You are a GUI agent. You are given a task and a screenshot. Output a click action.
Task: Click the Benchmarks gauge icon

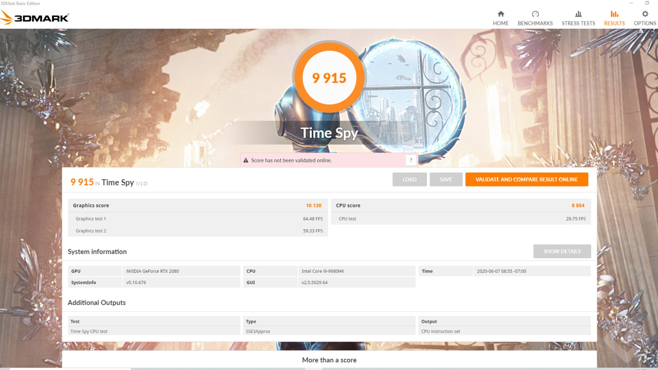535,14
